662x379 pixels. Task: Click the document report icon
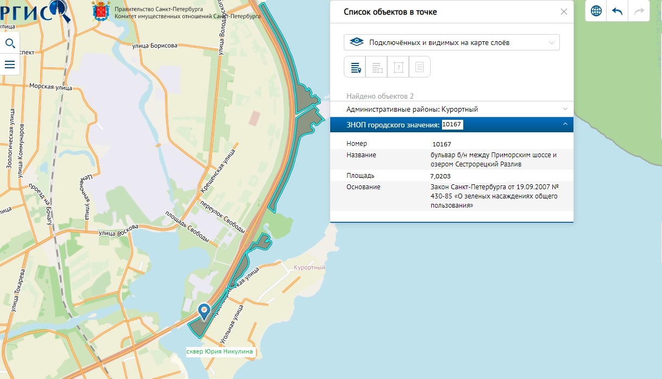tap(419, 67)
